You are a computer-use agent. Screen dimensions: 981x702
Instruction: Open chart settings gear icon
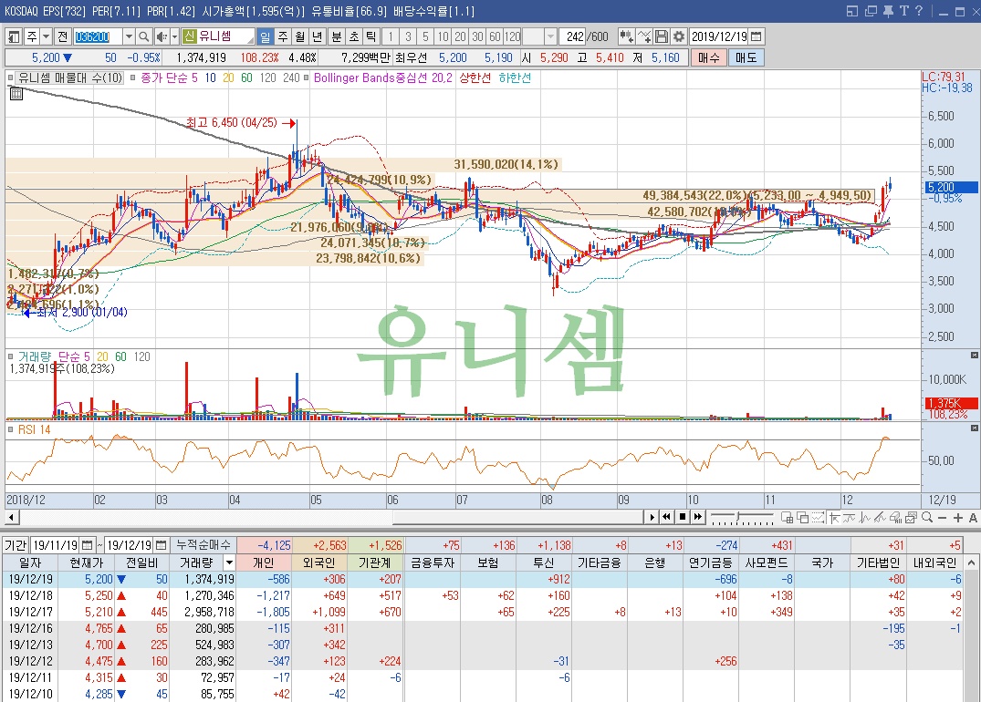(679, 36)
